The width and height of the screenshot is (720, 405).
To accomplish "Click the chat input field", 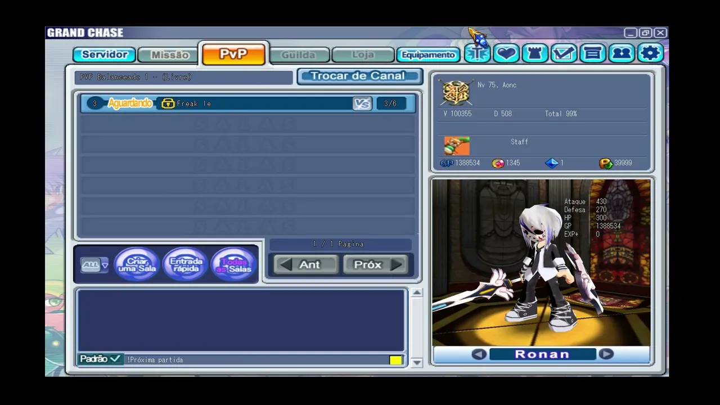I will pos(256,360).
